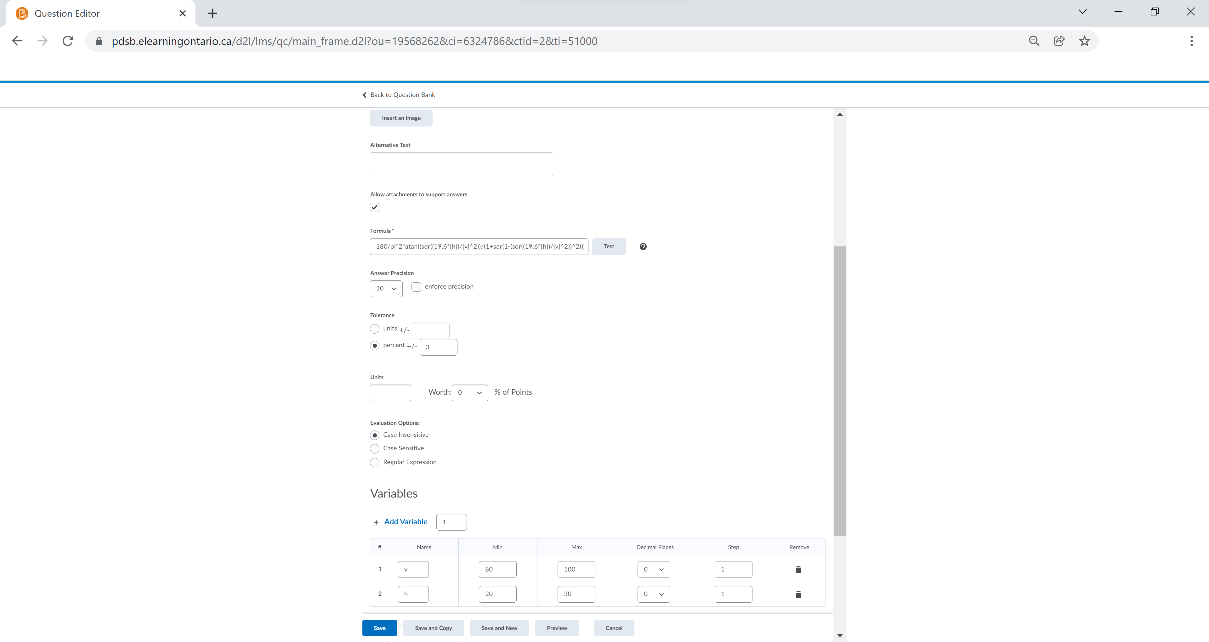Open the Answer Precision dropdown

tap(386, 289)
